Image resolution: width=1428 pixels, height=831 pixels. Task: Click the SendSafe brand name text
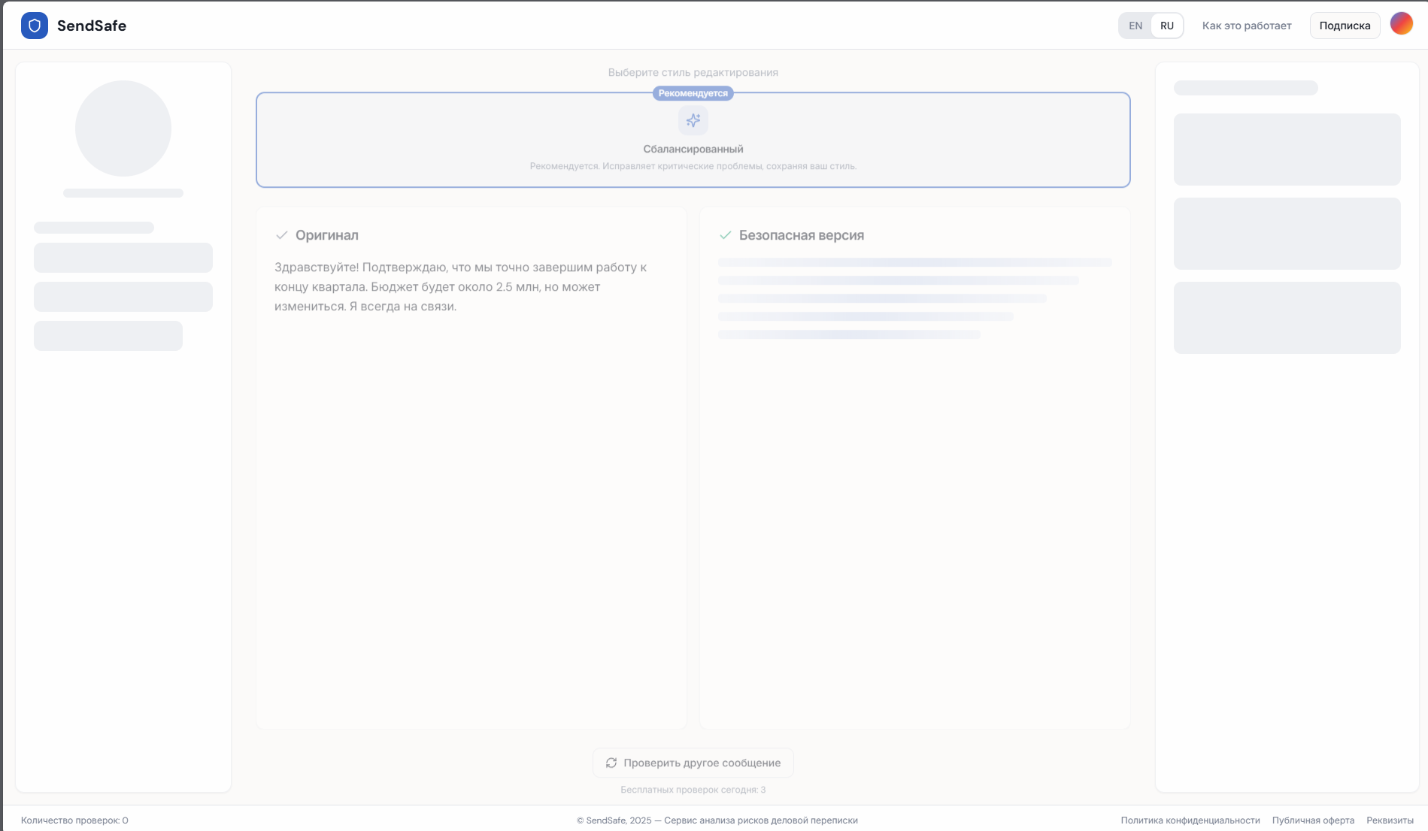click(x=92, y=26)
